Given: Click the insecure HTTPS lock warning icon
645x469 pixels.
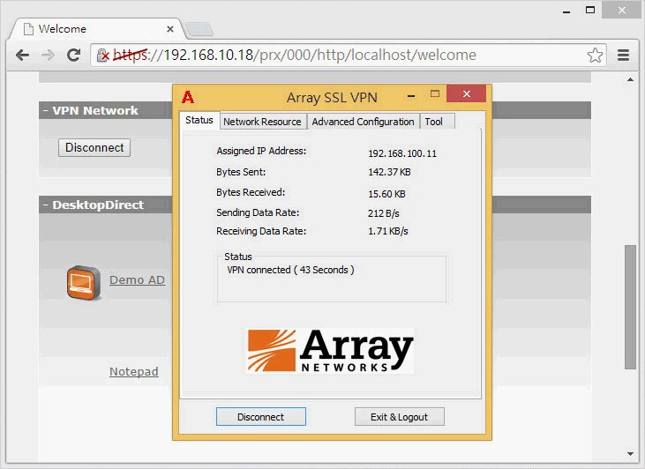Looking at the screenshot, I should coord(103,55).
